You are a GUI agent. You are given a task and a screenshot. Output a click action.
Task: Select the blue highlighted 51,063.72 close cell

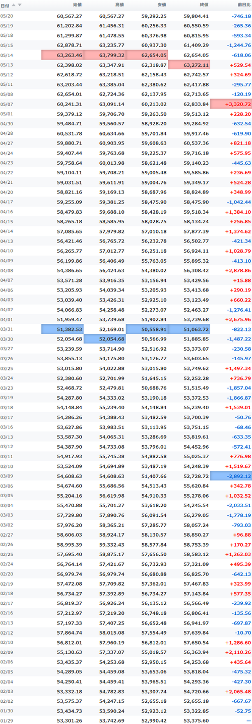(x=189, y=329)
